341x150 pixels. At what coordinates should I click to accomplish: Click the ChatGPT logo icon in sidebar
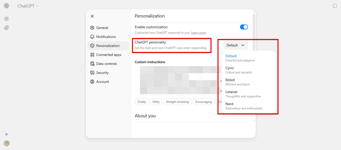pyautogui.click(x=6, y=6)
